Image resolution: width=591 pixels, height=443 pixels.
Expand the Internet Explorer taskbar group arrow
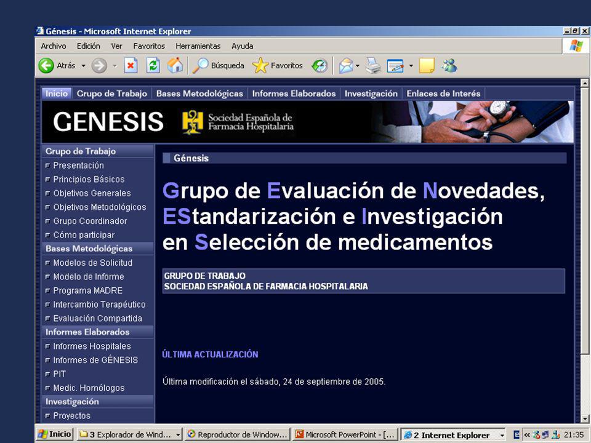point(502,435)
